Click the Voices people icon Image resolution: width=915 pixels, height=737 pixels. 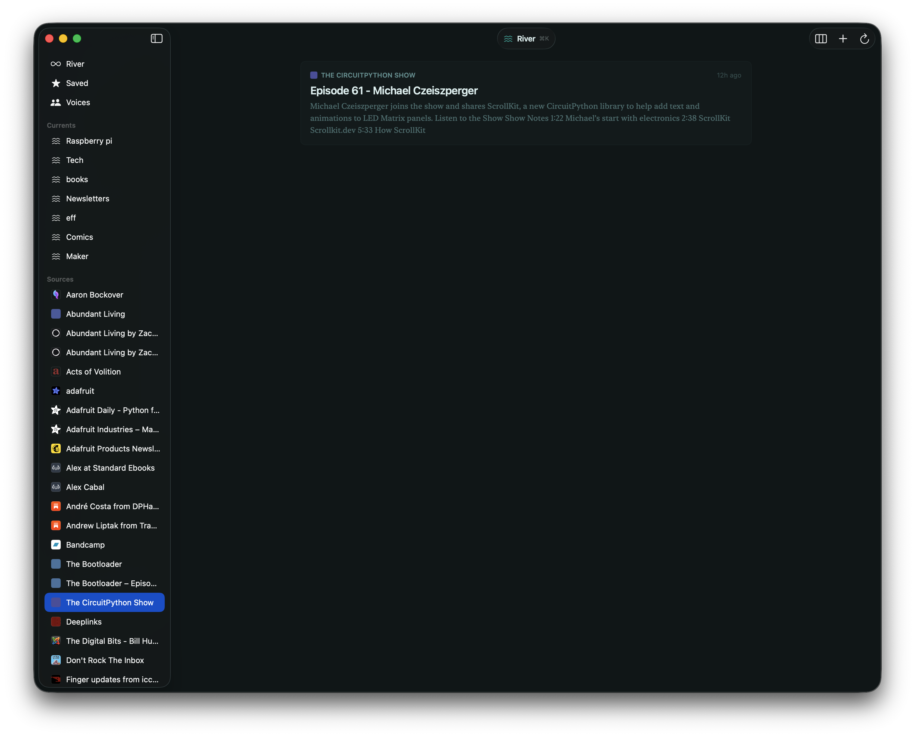tap(56, 102)
